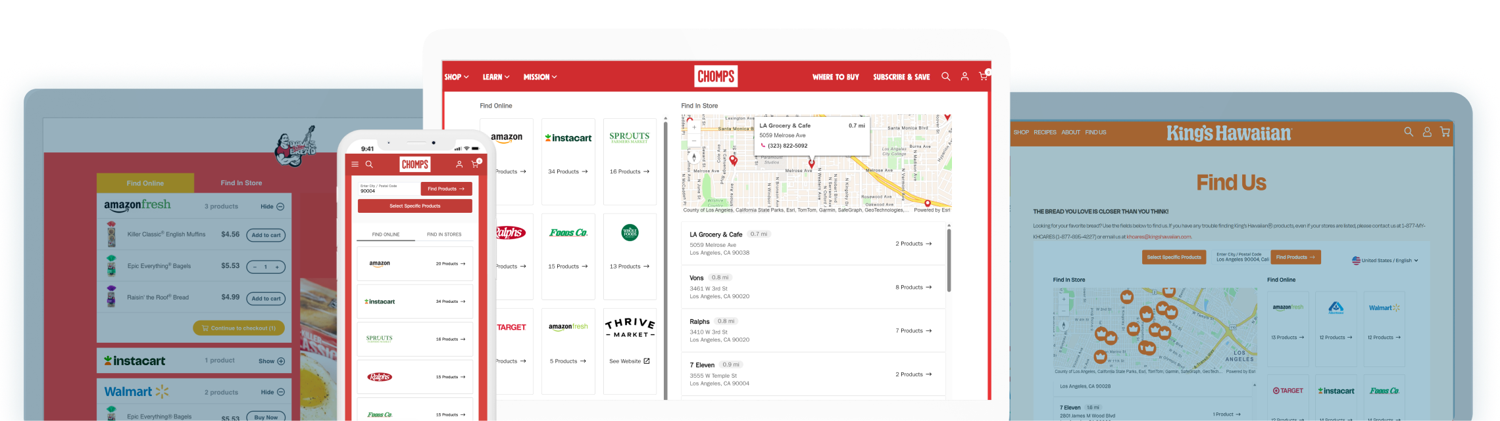
Task: Hide the amazonfresh product list
Action: (272, 207)
